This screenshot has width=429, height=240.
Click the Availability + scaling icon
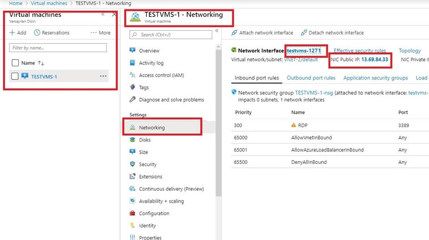[132, 201]
